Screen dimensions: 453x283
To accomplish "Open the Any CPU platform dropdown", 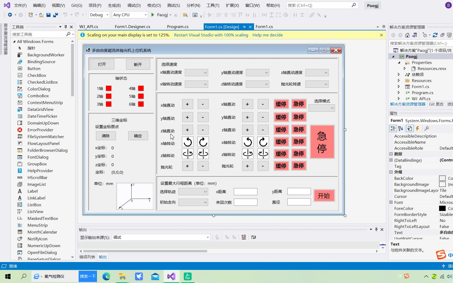I will [146, 15].
